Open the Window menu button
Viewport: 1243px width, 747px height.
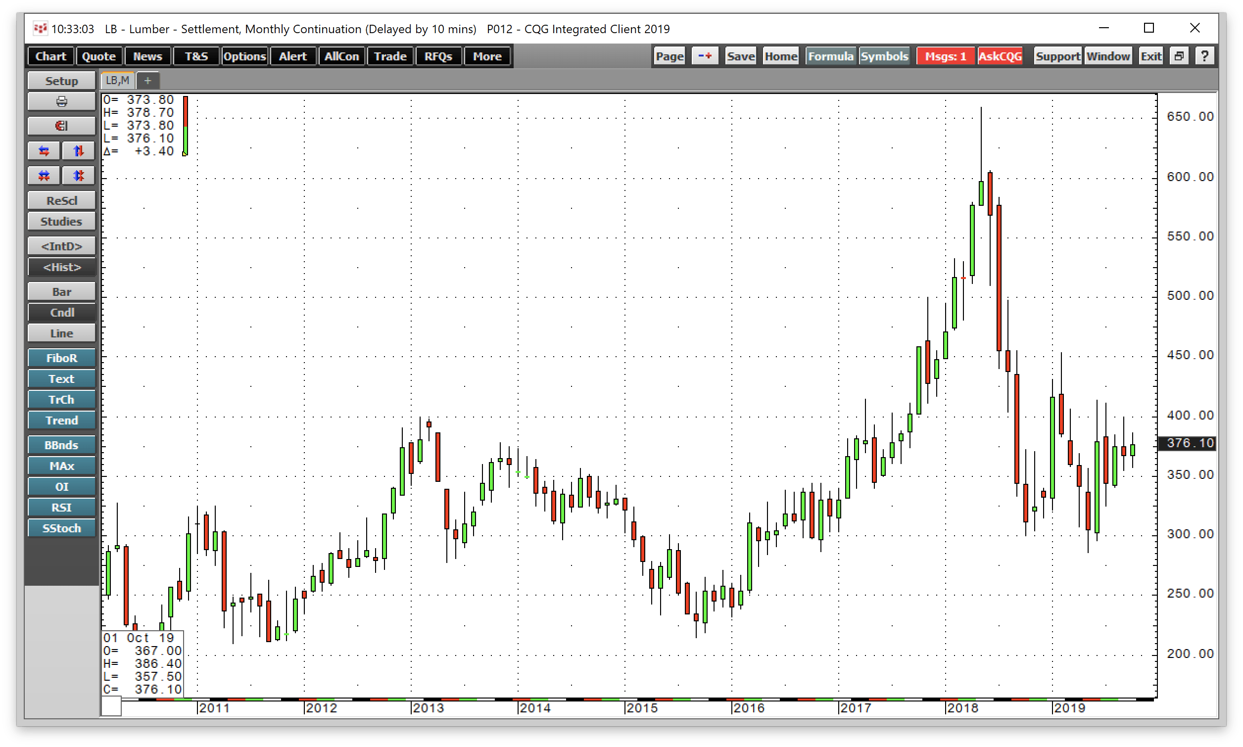1108,56
